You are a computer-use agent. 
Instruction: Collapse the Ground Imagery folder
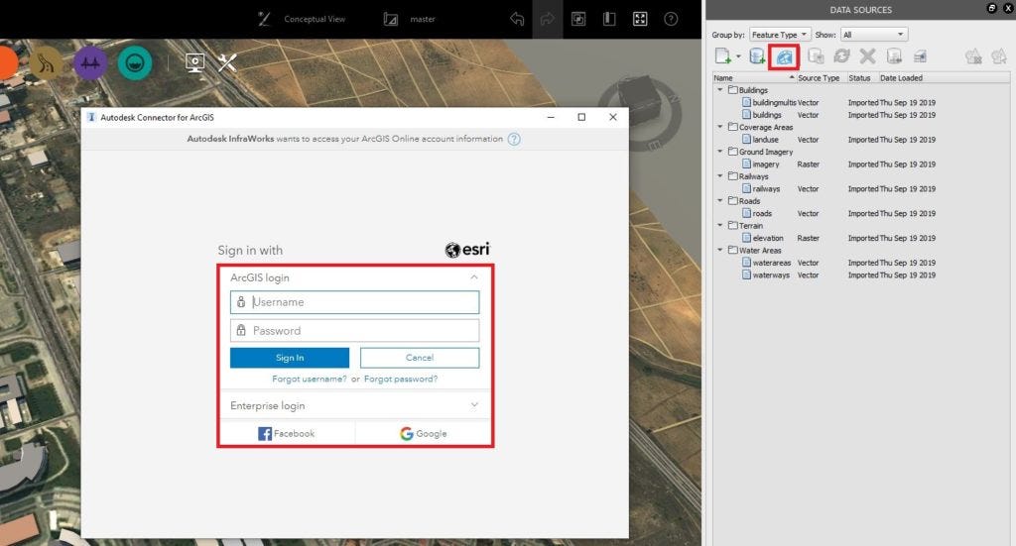[720, 152]
